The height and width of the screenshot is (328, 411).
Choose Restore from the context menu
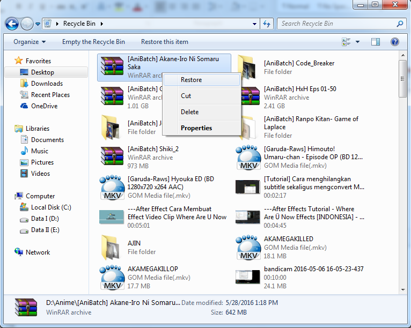pyautogui.click(x=201, y=80)
